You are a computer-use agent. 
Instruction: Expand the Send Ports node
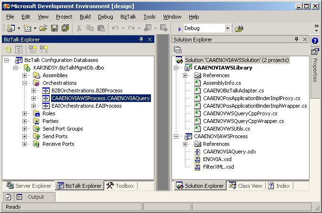[x=25, y=136]
